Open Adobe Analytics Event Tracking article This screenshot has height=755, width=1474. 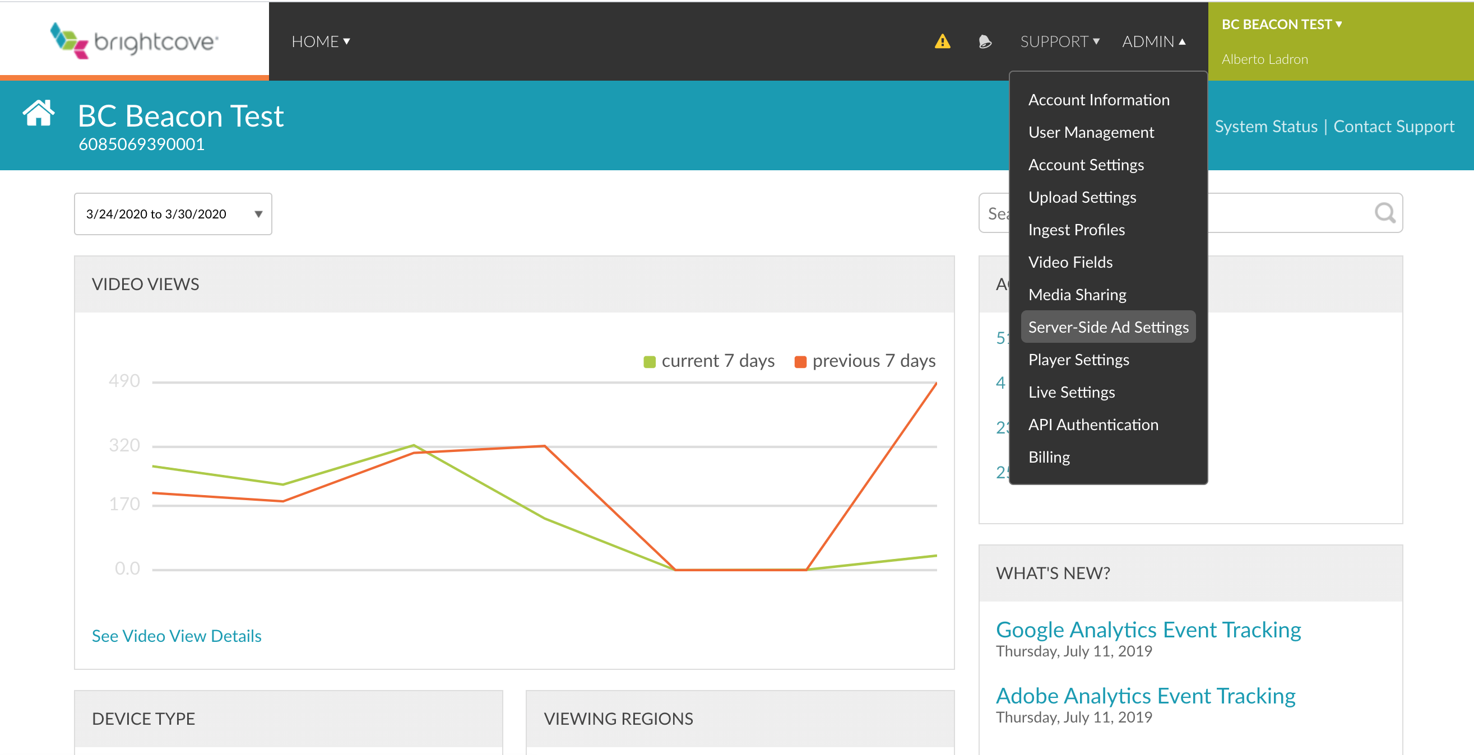tap(1146, 696)
